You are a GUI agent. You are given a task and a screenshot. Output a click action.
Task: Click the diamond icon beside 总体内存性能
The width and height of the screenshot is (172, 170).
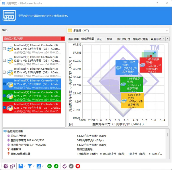click(x=8, y=136)
